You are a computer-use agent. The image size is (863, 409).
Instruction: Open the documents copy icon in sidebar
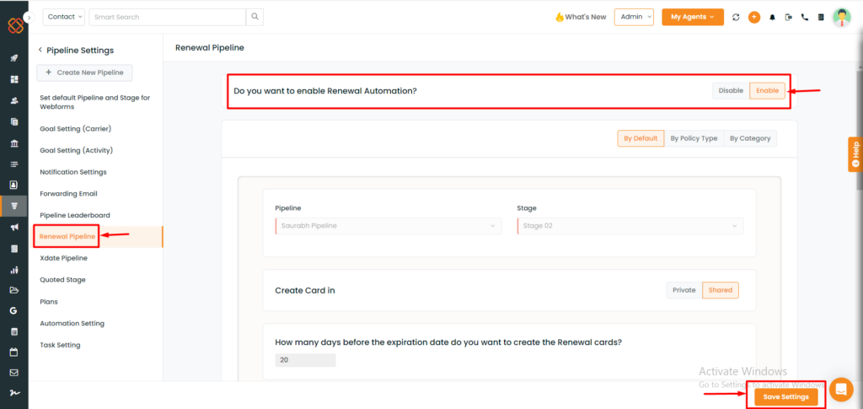[x=14, y=121]
